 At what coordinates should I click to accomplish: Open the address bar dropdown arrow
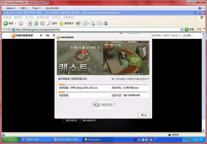(x=182, y=29)
